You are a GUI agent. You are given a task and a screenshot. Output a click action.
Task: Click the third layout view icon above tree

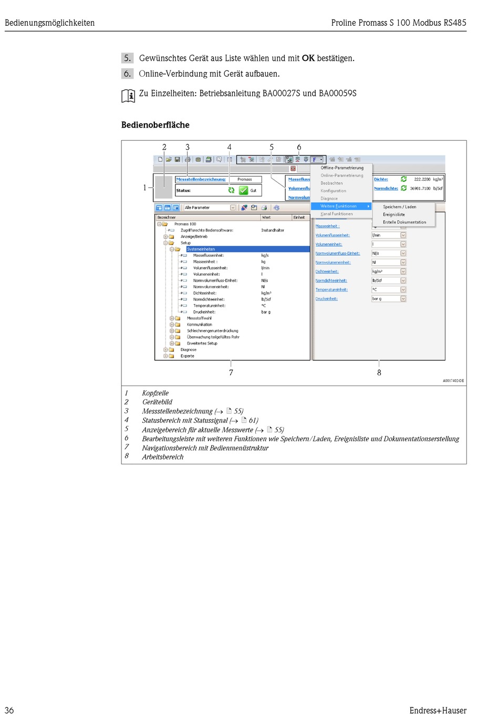pos(176,207)
